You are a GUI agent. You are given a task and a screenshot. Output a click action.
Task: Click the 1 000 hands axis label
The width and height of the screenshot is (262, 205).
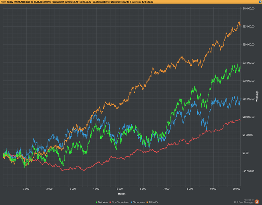point(26,189)
